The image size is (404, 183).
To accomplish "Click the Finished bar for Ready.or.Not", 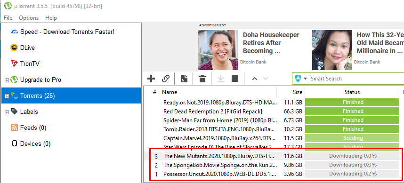I will [352, 102].
